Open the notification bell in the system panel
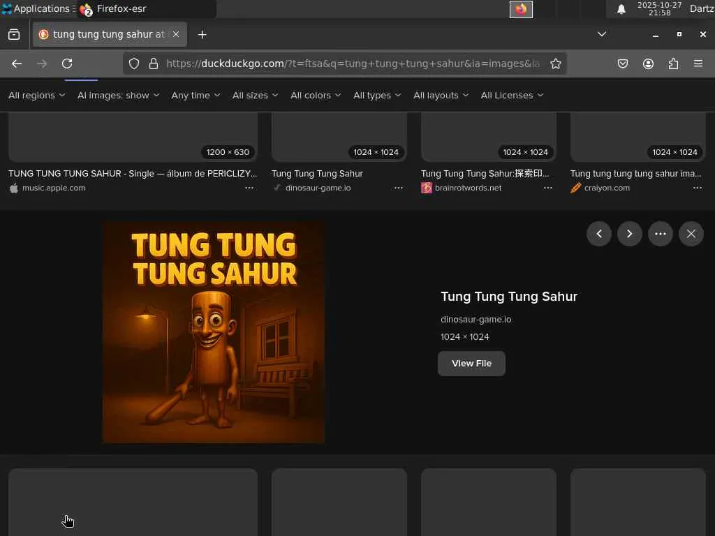 point(621,9)
